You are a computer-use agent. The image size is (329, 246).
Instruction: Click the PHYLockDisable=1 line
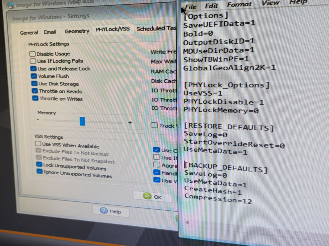tap(224, 102)
